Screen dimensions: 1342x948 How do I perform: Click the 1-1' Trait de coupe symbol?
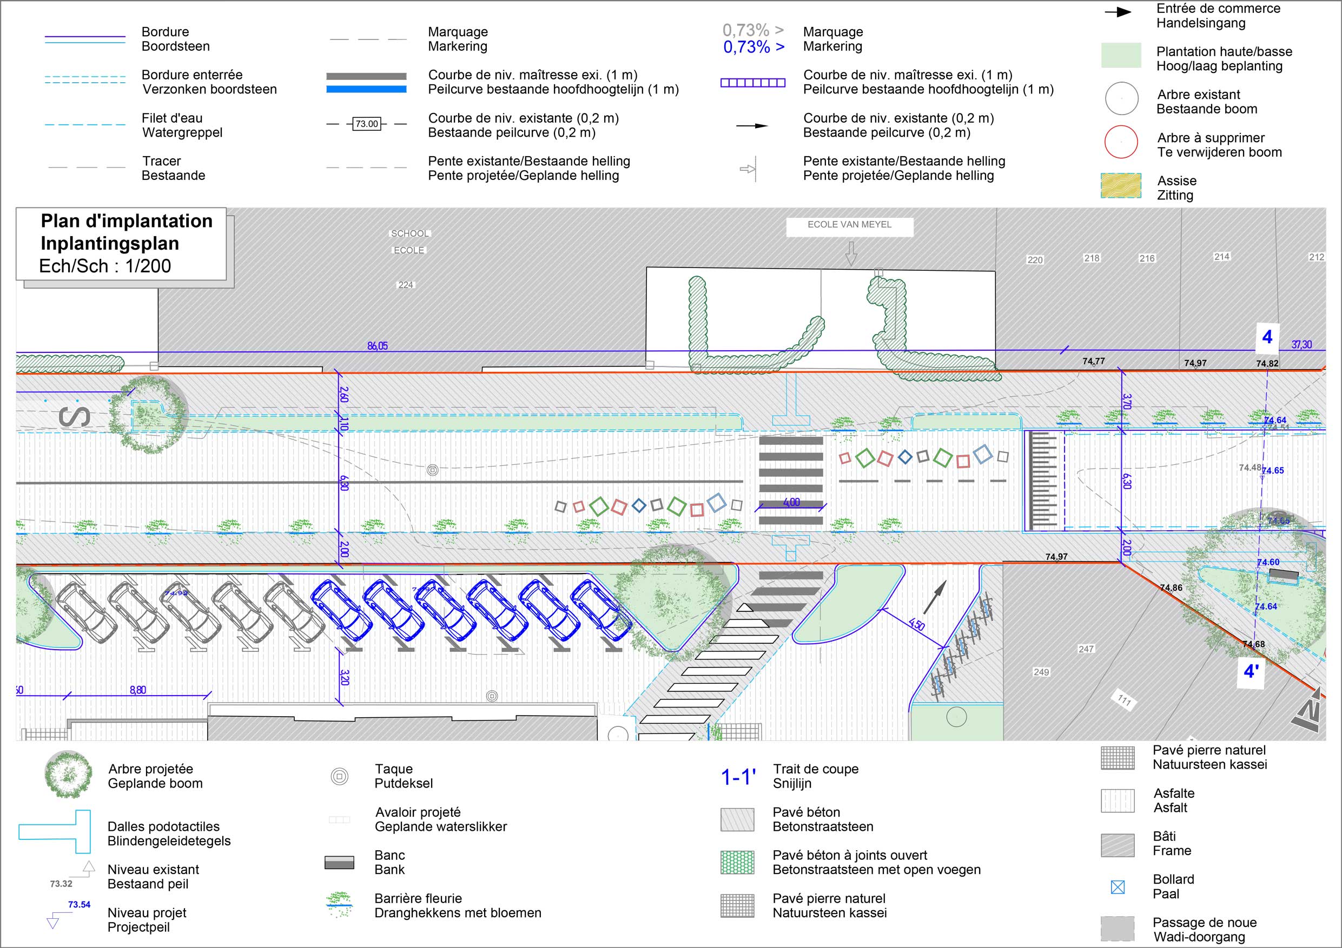click(x=738, y=777)
